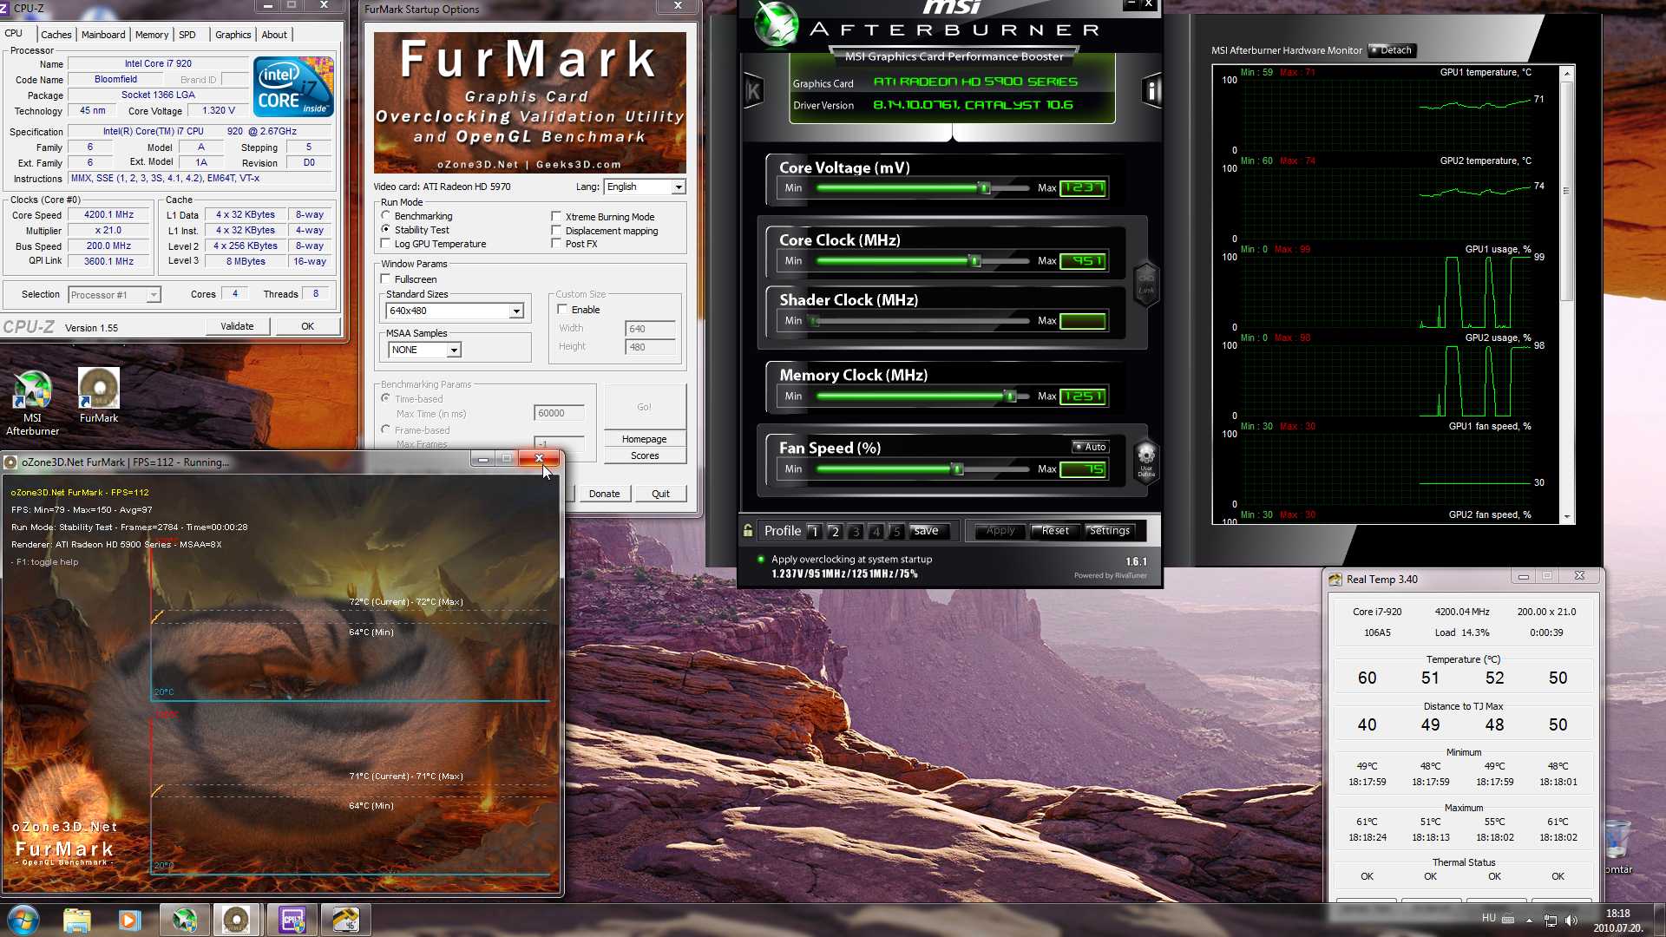Open the CPU-Z Caches tab
The height and width of the screenshot is (937, 1666).
56,35
